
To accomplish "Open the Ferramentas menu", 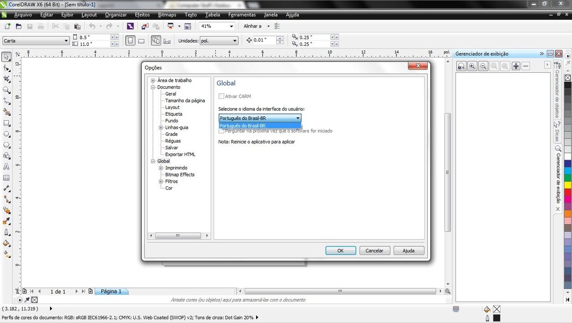I will pos(242,15).
